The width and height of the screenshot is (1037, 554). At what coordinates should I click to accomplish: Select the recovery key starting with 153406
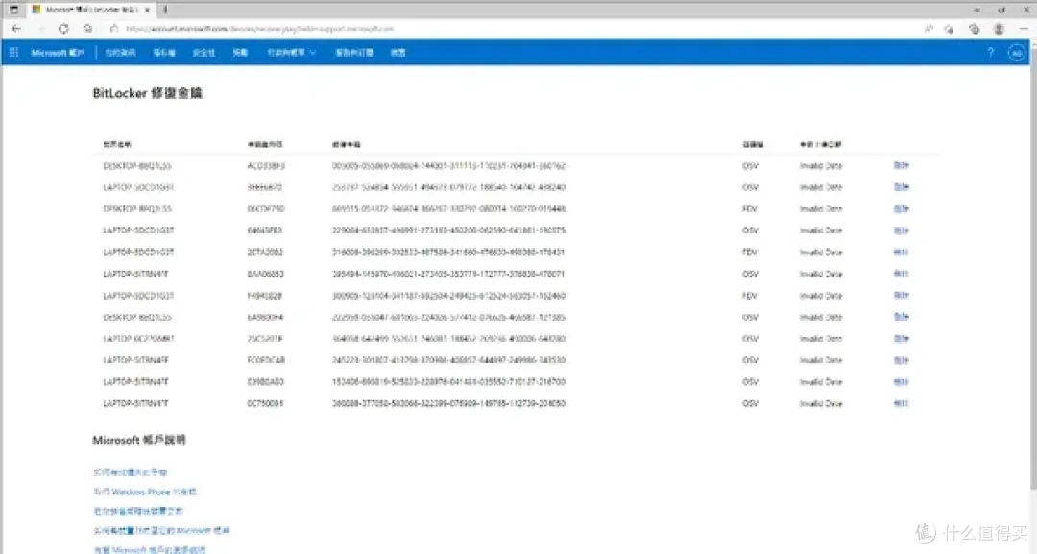pos(448,381)
